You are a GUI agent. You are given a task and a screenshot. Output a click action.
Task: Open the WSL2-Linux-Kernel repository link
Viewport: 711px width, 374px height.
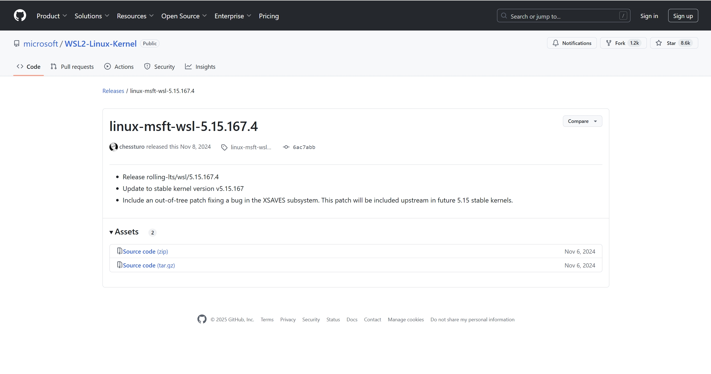point(101,44)
